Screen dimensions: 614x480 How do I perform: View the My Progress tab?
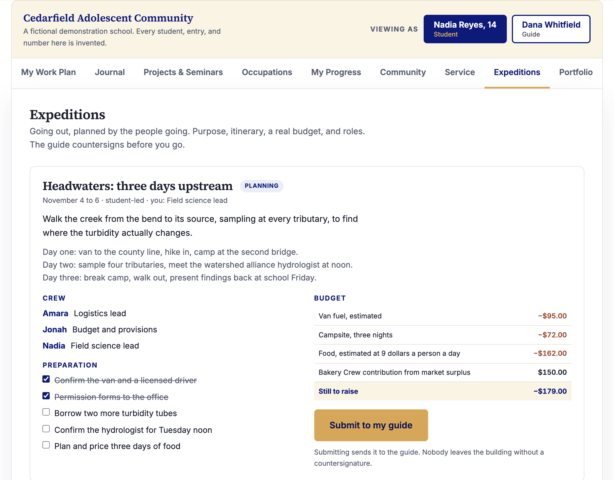tap(336, 72)
